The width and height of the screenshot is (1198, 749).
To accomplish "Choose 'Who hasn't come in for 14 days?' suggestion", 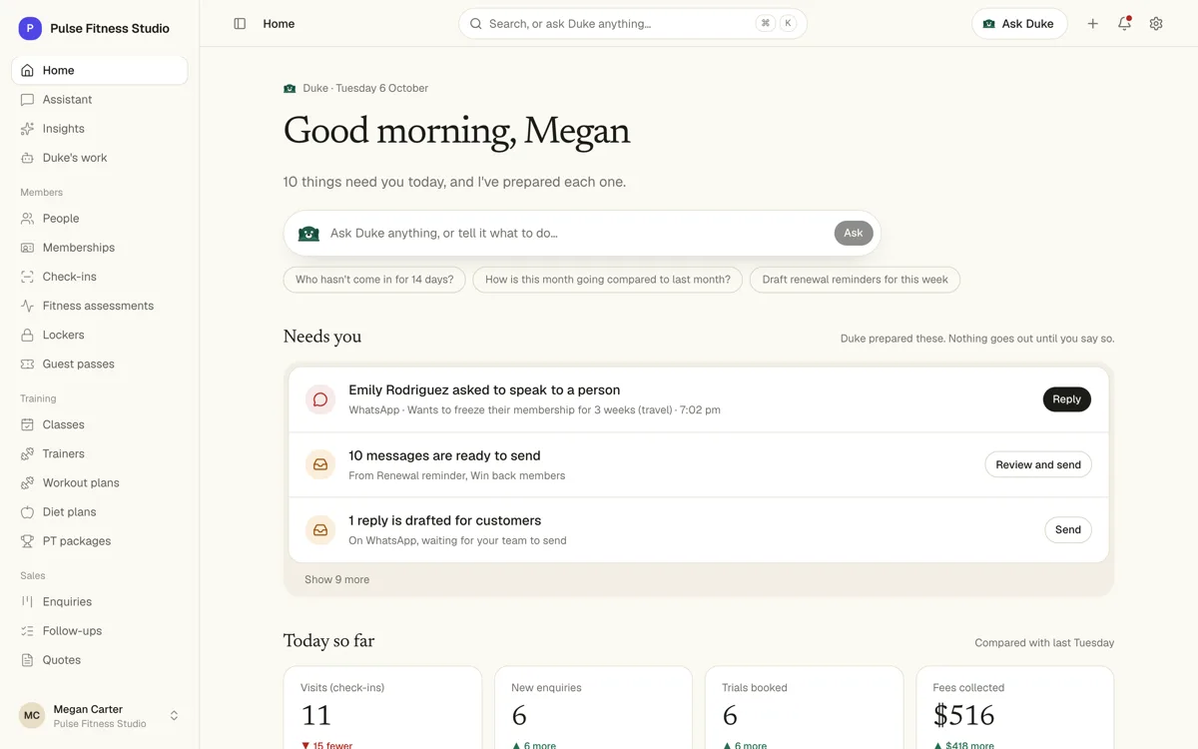I will (374, 280).
